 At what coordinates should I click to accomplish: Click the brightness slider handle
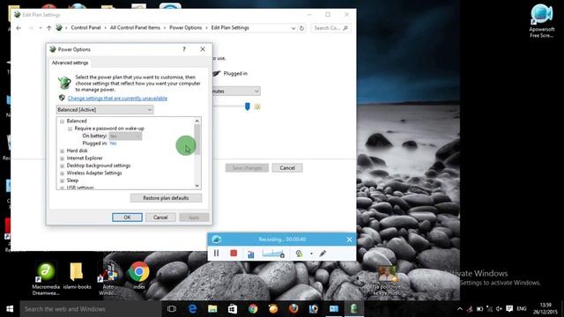(x=247, y=107)
